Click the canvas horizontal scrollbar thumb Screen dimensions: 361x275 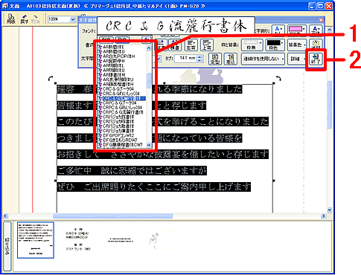pos(113,216)
